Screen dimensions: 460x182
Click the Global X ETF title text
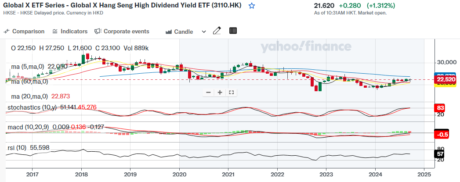click(x=122, y=6)
